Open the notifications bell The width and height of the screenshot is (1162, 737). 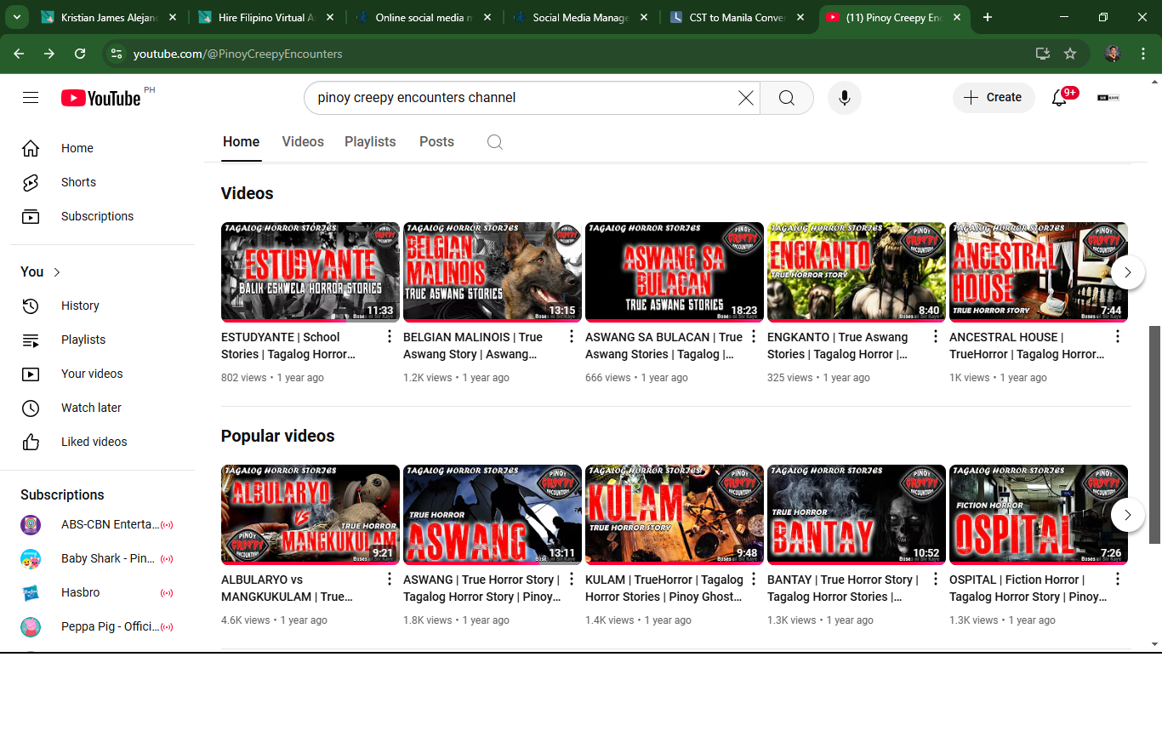coord(1059,98)
